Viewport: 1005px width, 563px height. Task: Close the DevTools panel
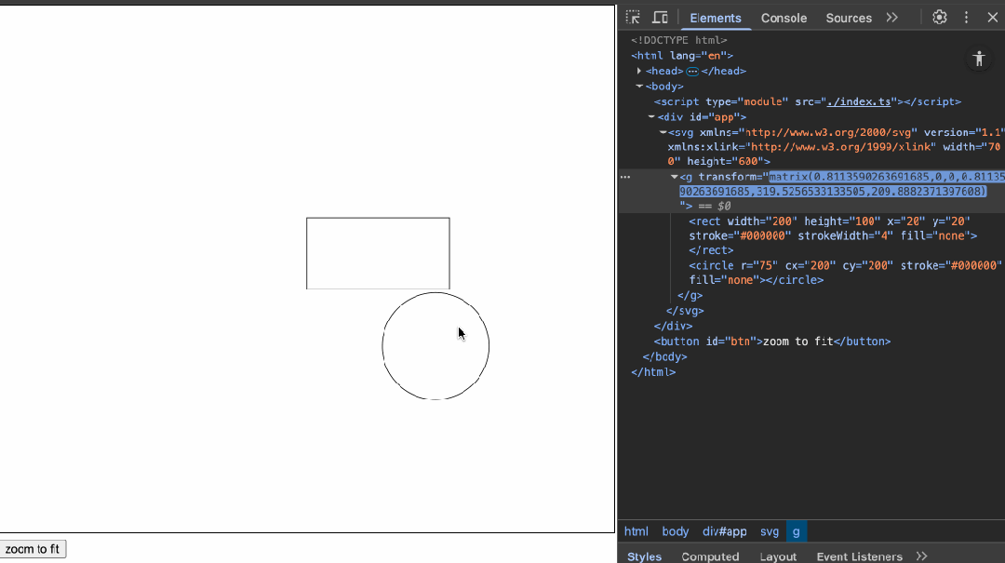[x=993, y=18]
